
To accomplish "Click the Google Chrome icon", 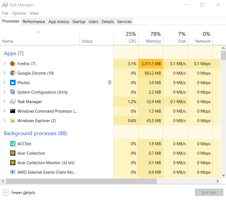I will tap(13, 73).
